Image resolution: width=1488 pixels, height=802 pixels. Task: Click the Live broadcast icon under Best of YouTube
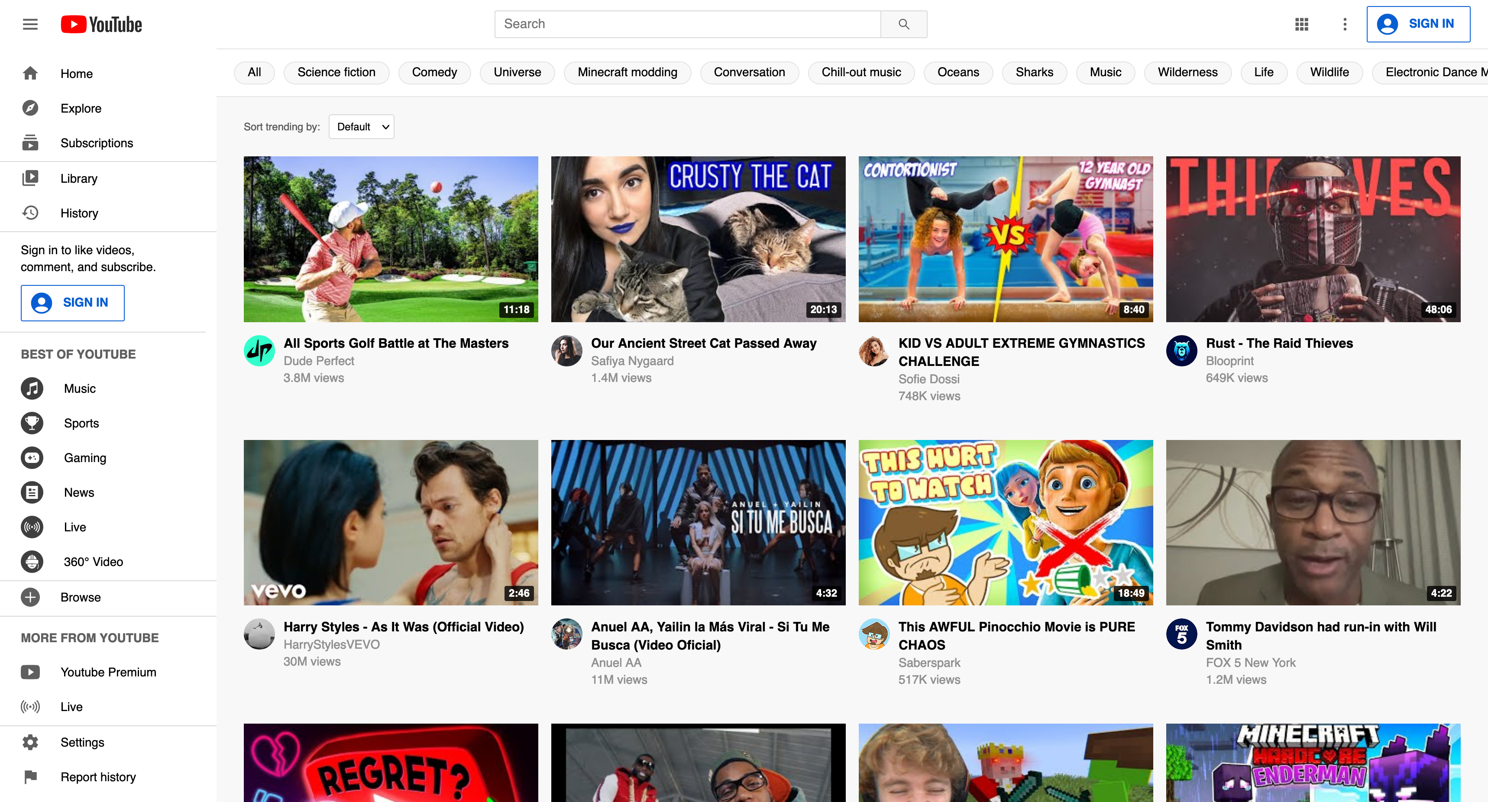[32, 527]
